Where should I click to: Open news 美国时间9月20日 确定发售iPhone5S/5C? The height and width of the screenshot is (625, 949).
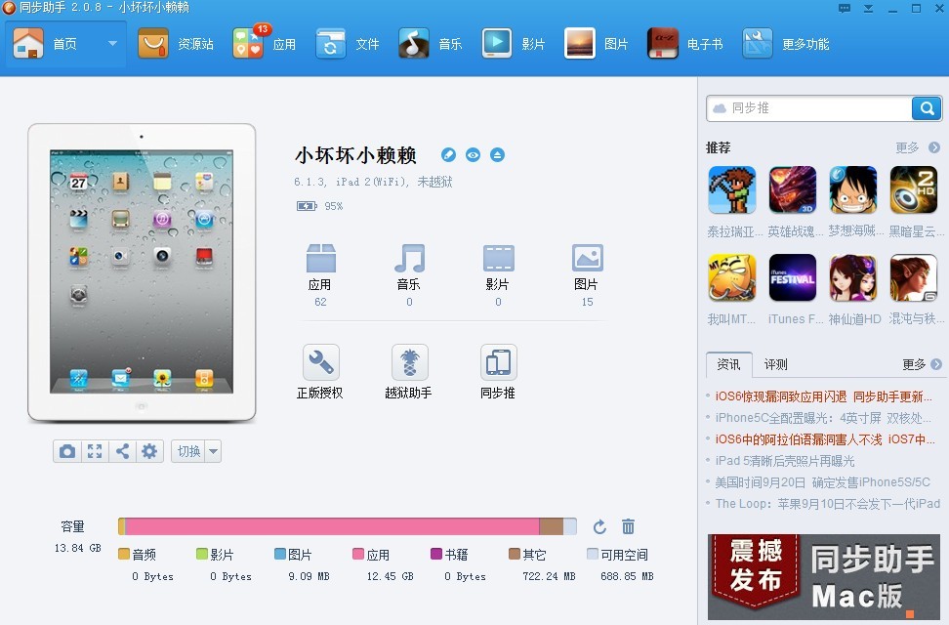tap(822, 482)
